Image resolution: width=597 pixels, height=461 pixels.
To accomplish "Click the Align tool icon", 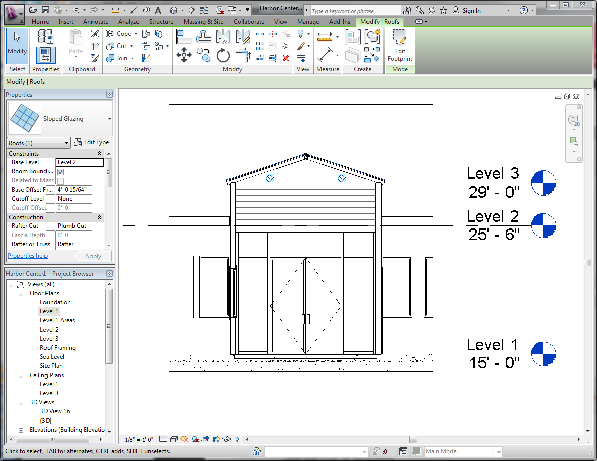I will tap(183, 36).
